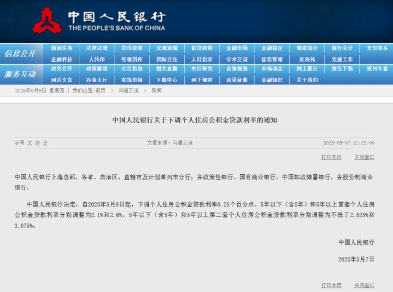This screenshot has width=393, height=292.
Task: Set font size to 大
Action: tap(30, 143)
